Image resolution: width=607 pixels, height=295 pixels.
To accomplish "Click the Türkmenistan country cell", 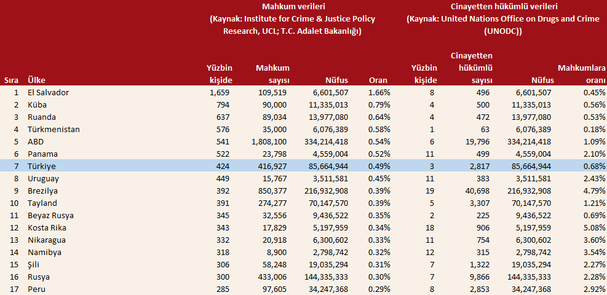I will (54, 129).
